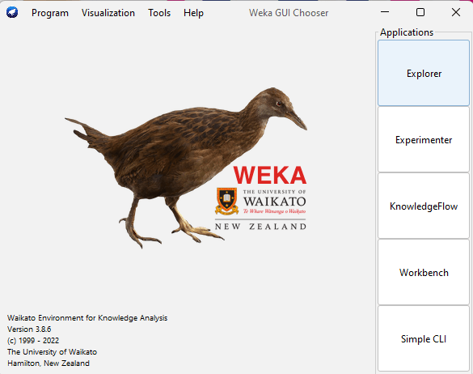Minimize the Weka GUI Chooser window

click(385, 12)
